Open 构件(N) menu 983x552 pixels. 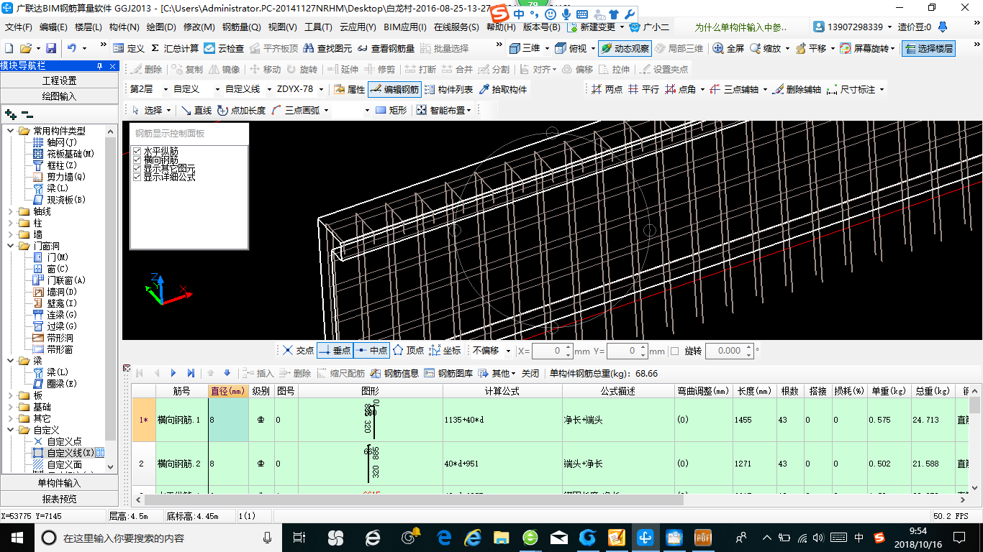[124, 27]
